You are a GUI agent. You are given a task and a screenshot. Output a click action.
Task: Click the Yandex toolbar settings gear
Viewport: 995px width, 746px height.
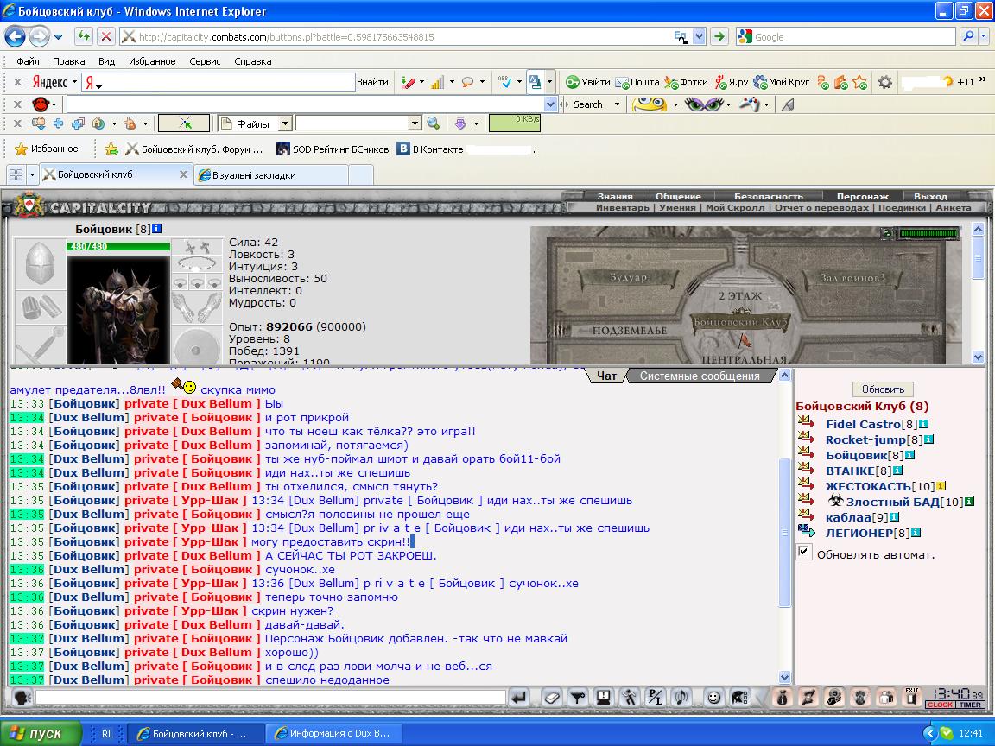tap(885, 82)
